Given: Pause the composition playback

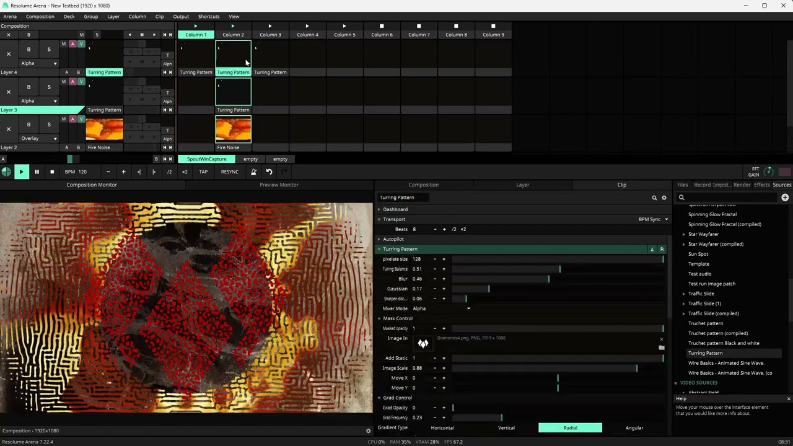Looking at the screenshot, I should pos(37,172).
